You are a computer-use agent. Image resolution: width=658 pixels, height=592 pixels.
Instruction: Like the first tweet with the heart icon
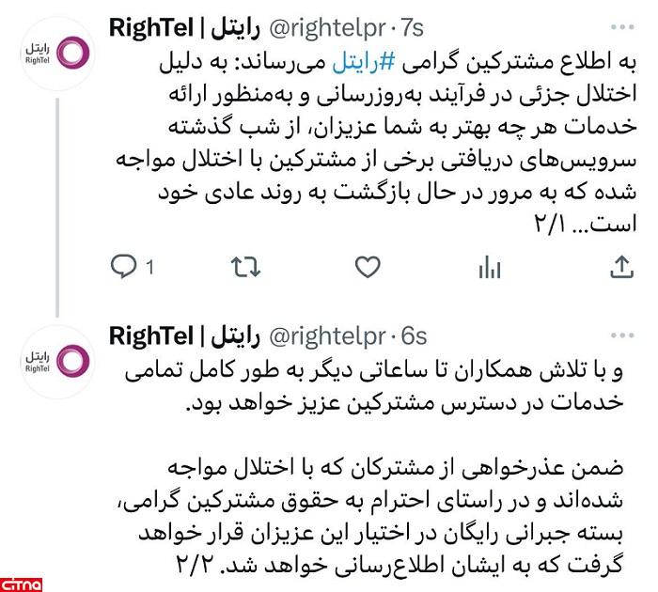coord(368,267)
